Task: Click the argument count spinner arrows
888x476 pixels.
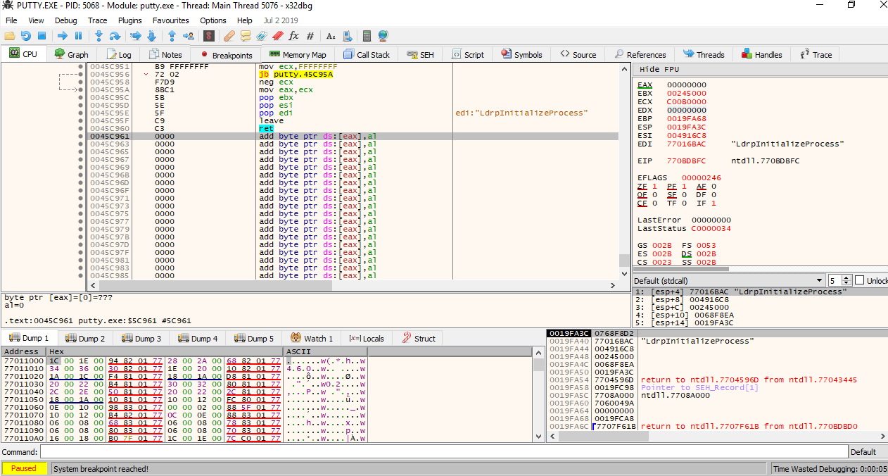Action: (x=846, y=280)
